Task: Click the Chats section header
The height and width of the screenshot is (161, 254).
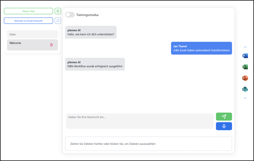Action: 32,34
